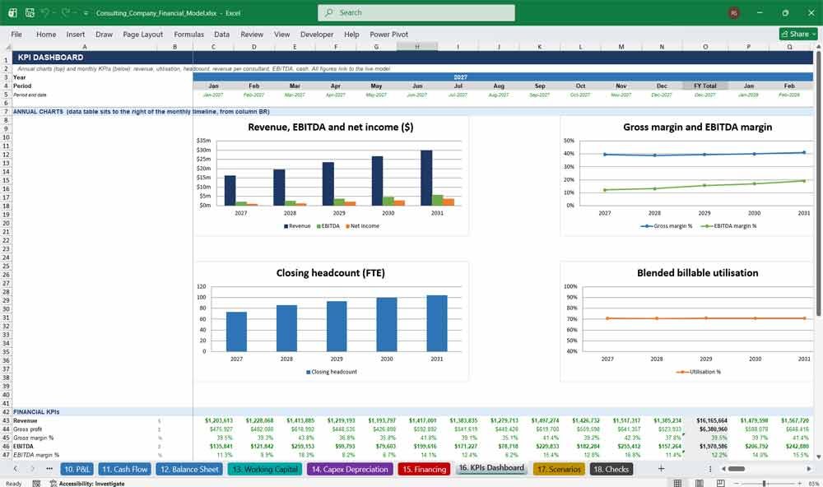This screenshot has height=487, width=823.
Task: Open the File menu
Action: click(x=16, y=34)
